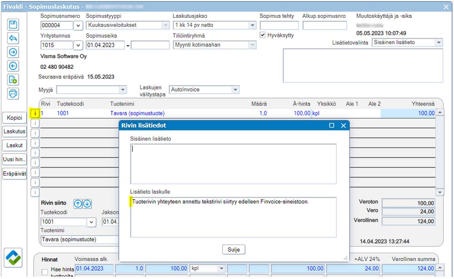Click the Sisäinen lisätieto text area in dialog

pos(234,164)
